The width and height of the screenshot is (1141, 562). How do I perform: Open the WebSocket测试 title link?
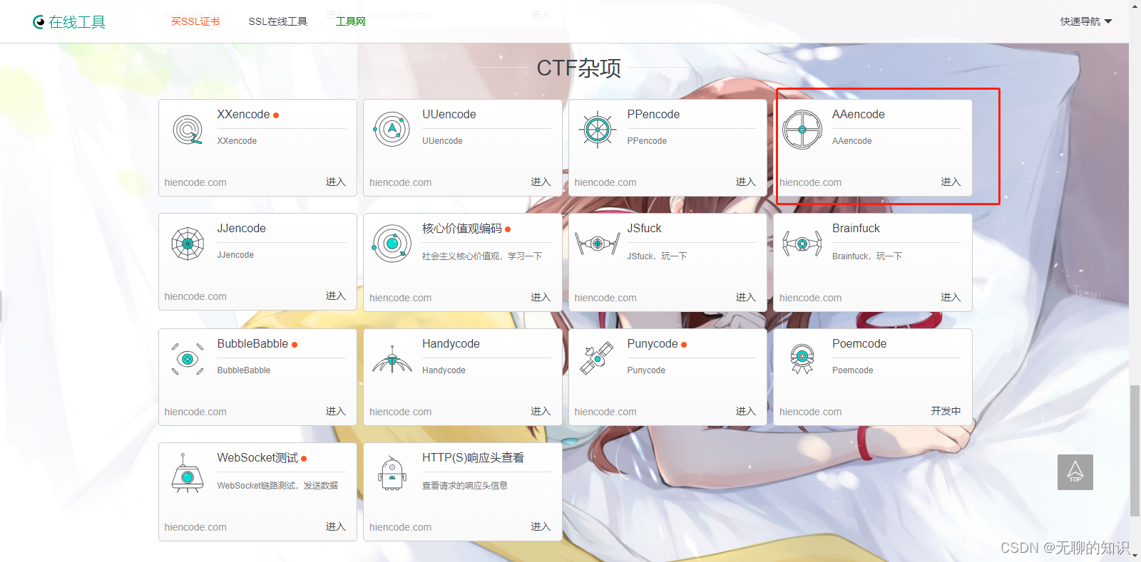pyautogui.click(x=257, y=457)
